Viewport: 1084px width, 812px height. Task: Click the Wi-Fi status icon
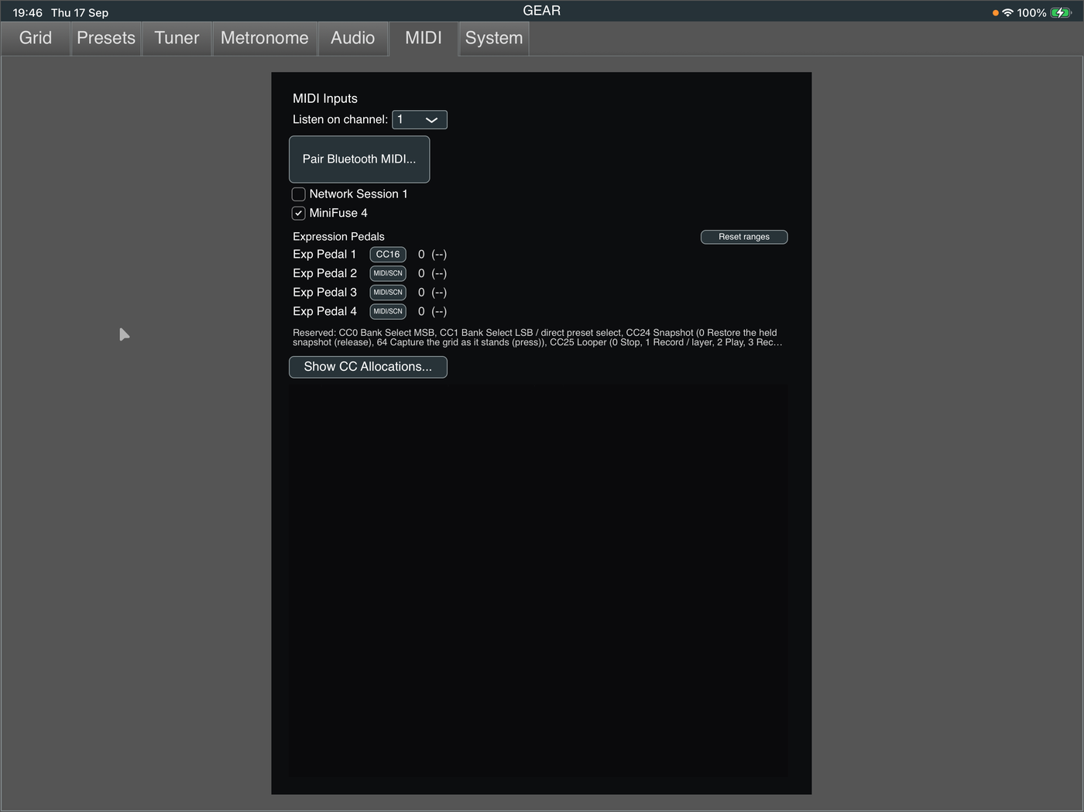tap(1007, 12)
